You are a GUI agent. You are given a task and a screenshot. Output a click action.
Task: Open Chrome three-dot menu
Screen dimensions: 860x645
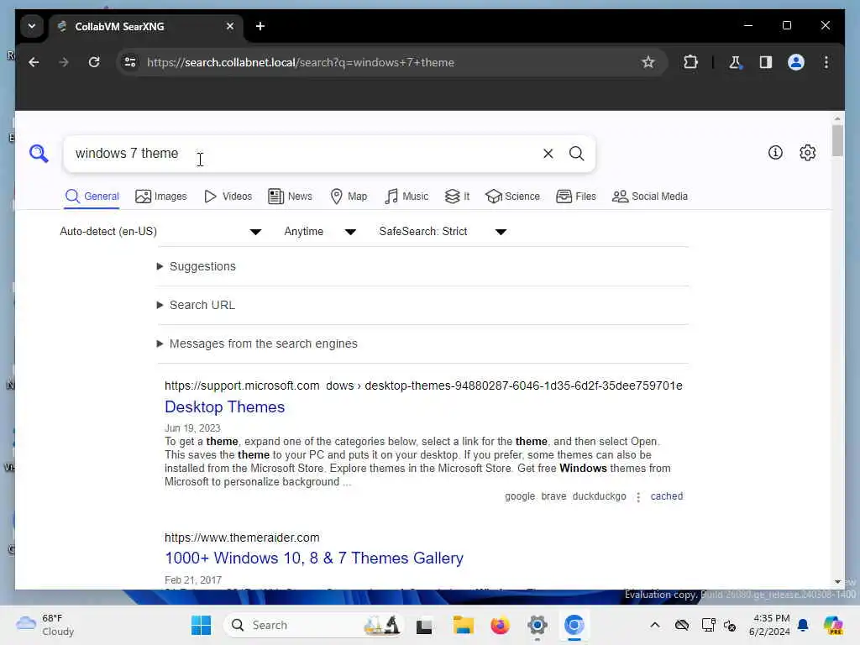[x=826, y=62]
